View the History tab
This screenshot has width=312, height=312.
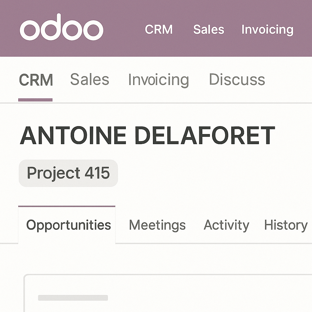point(286,225)
